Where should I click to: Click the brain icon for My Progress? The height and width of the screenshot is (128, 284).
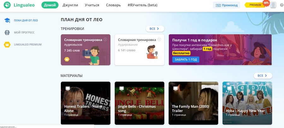point(7,32)
